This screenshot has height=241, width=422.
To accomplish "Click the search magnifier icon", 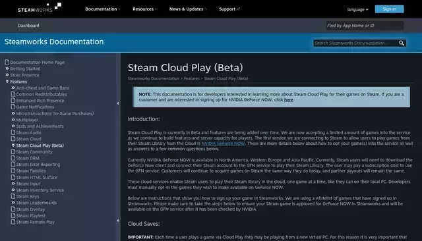I will pos(402,43).
